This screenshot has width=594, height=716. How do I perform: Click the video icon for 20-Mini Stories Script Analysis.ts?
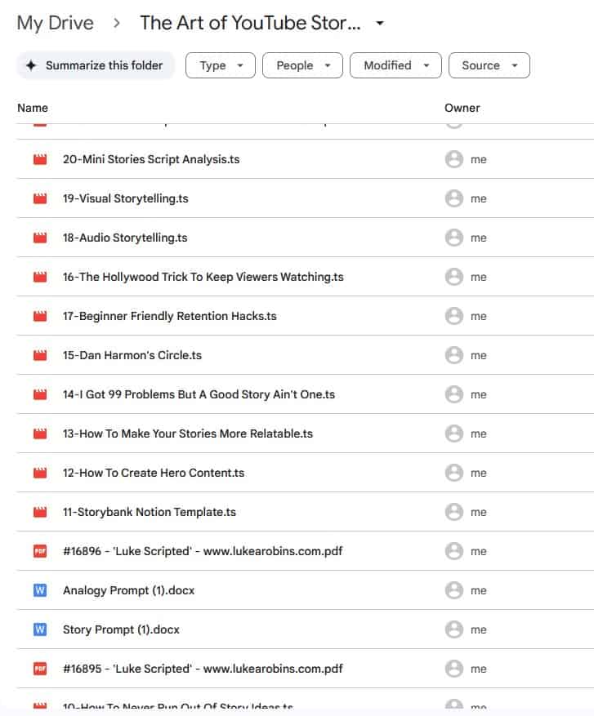tap(40, 160)
